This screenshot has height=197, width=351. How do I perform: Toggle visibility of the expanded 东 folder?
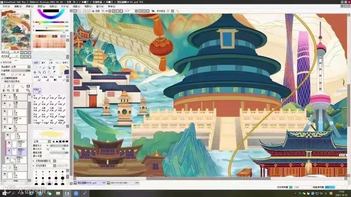click(x=4, y=127)
